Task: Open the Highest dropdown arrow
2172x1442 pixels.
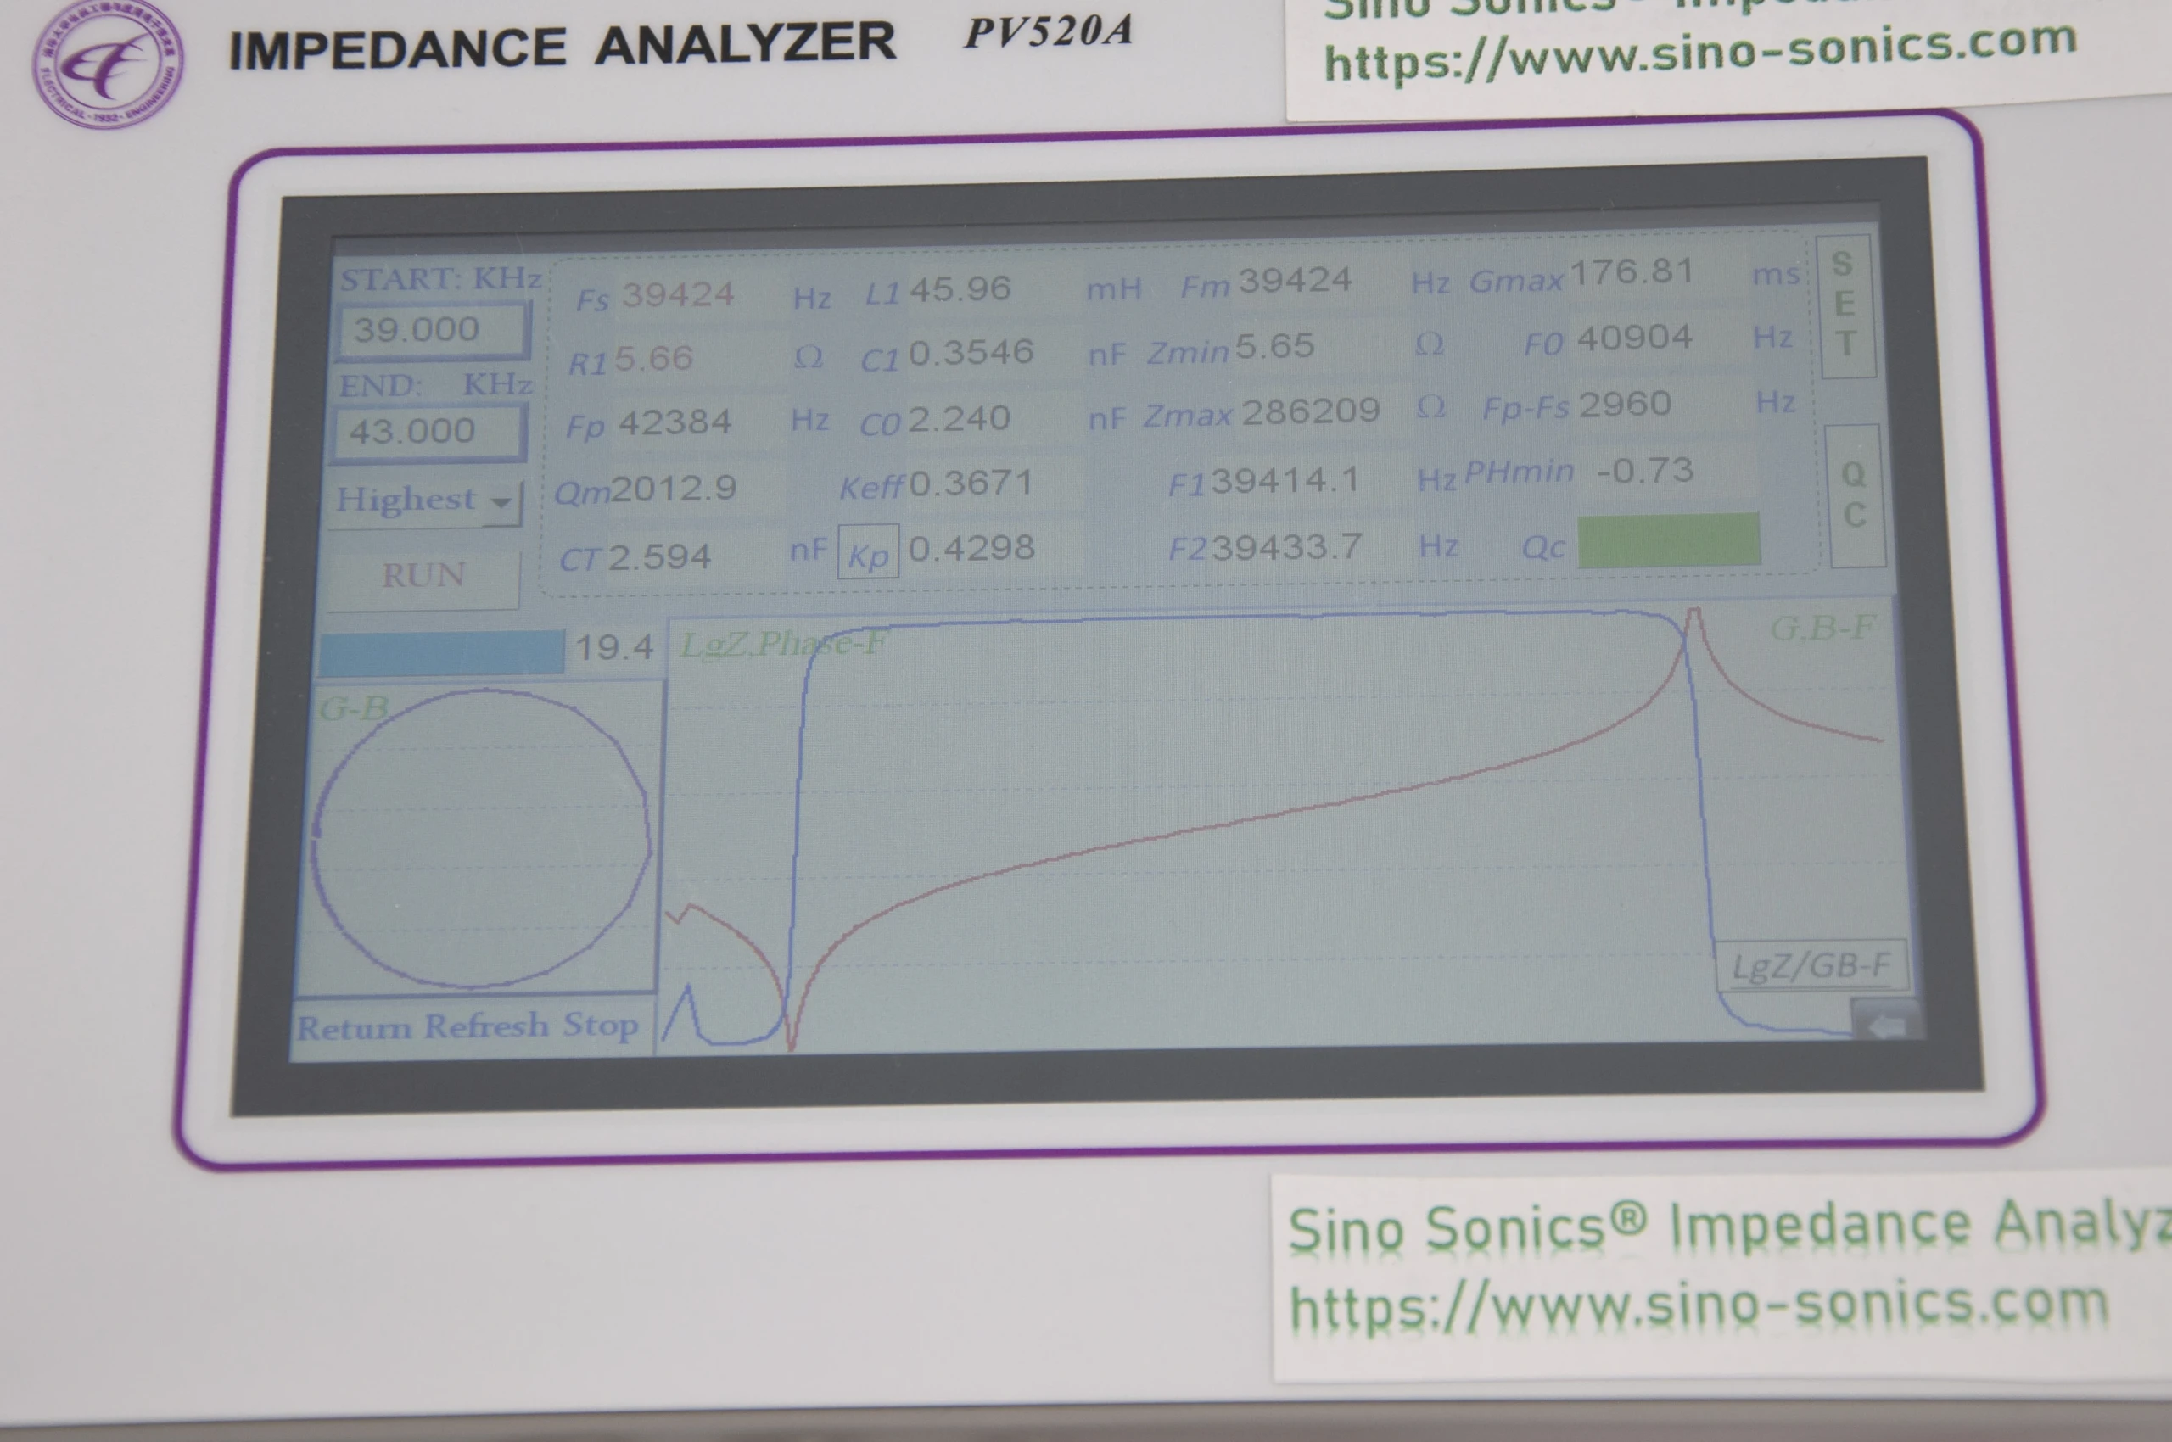Action: pos(502,503)
